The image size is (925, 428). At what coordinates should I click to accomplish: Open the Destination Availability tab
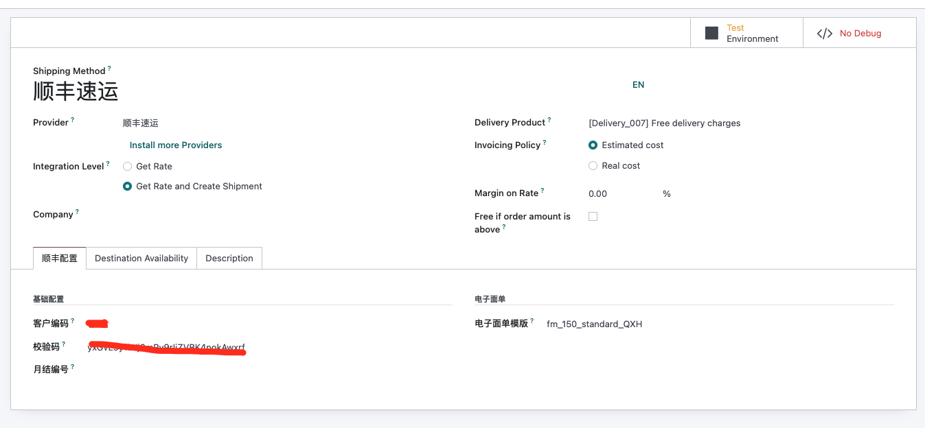coord(141,258)
